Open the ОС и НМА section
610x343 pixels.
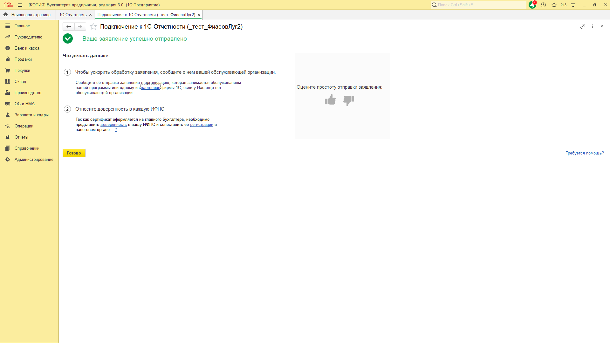tap(29, 104)
